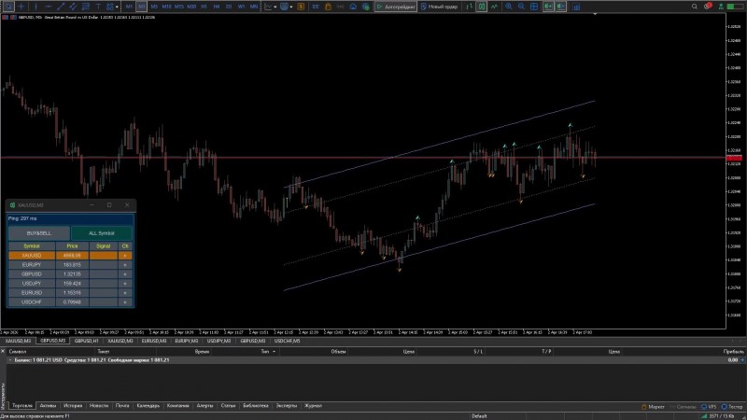Image resolution: width=747 pixels, height=420 pixels.
Task: Select the text label tool
Action: (98, 7)
